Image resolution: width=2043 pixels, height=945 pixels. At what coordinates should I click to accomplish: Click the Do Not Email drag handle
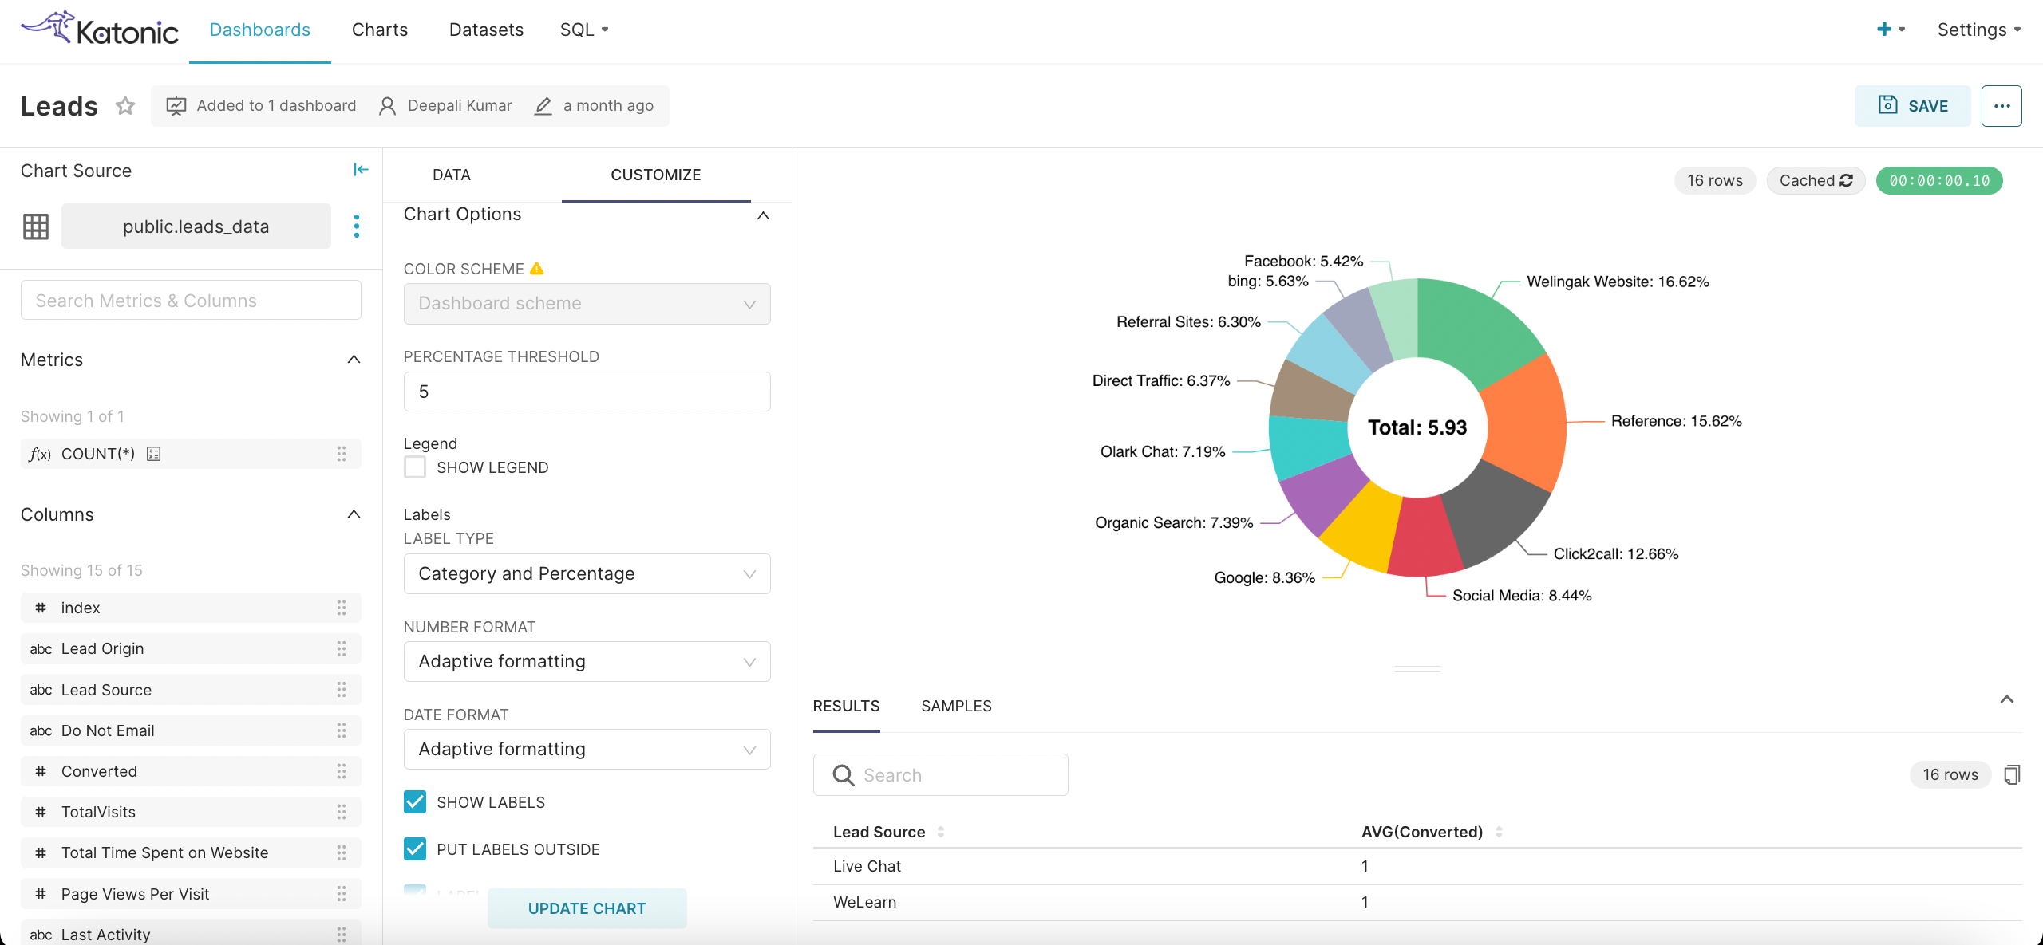pos(342,730)
